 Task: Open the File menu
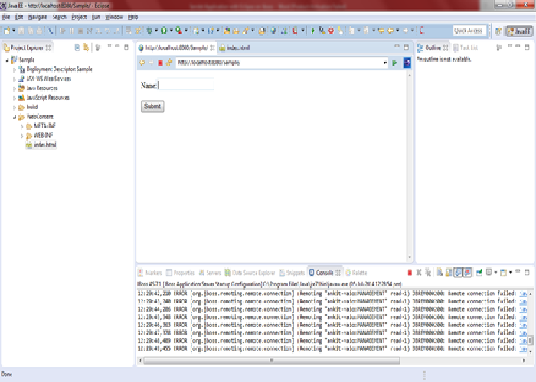6,17
